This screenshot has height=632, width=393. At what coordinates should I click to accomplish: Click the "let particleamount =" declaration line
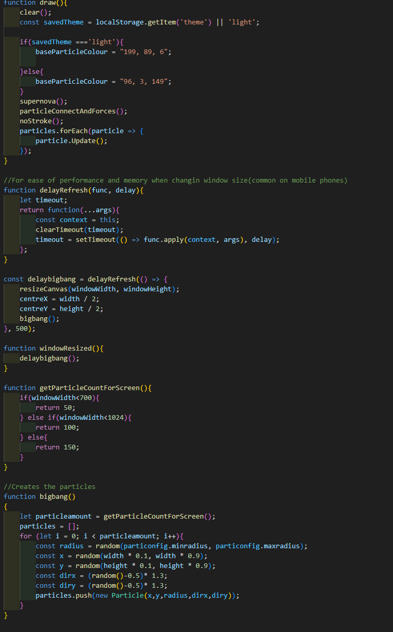tap(117, 517)
